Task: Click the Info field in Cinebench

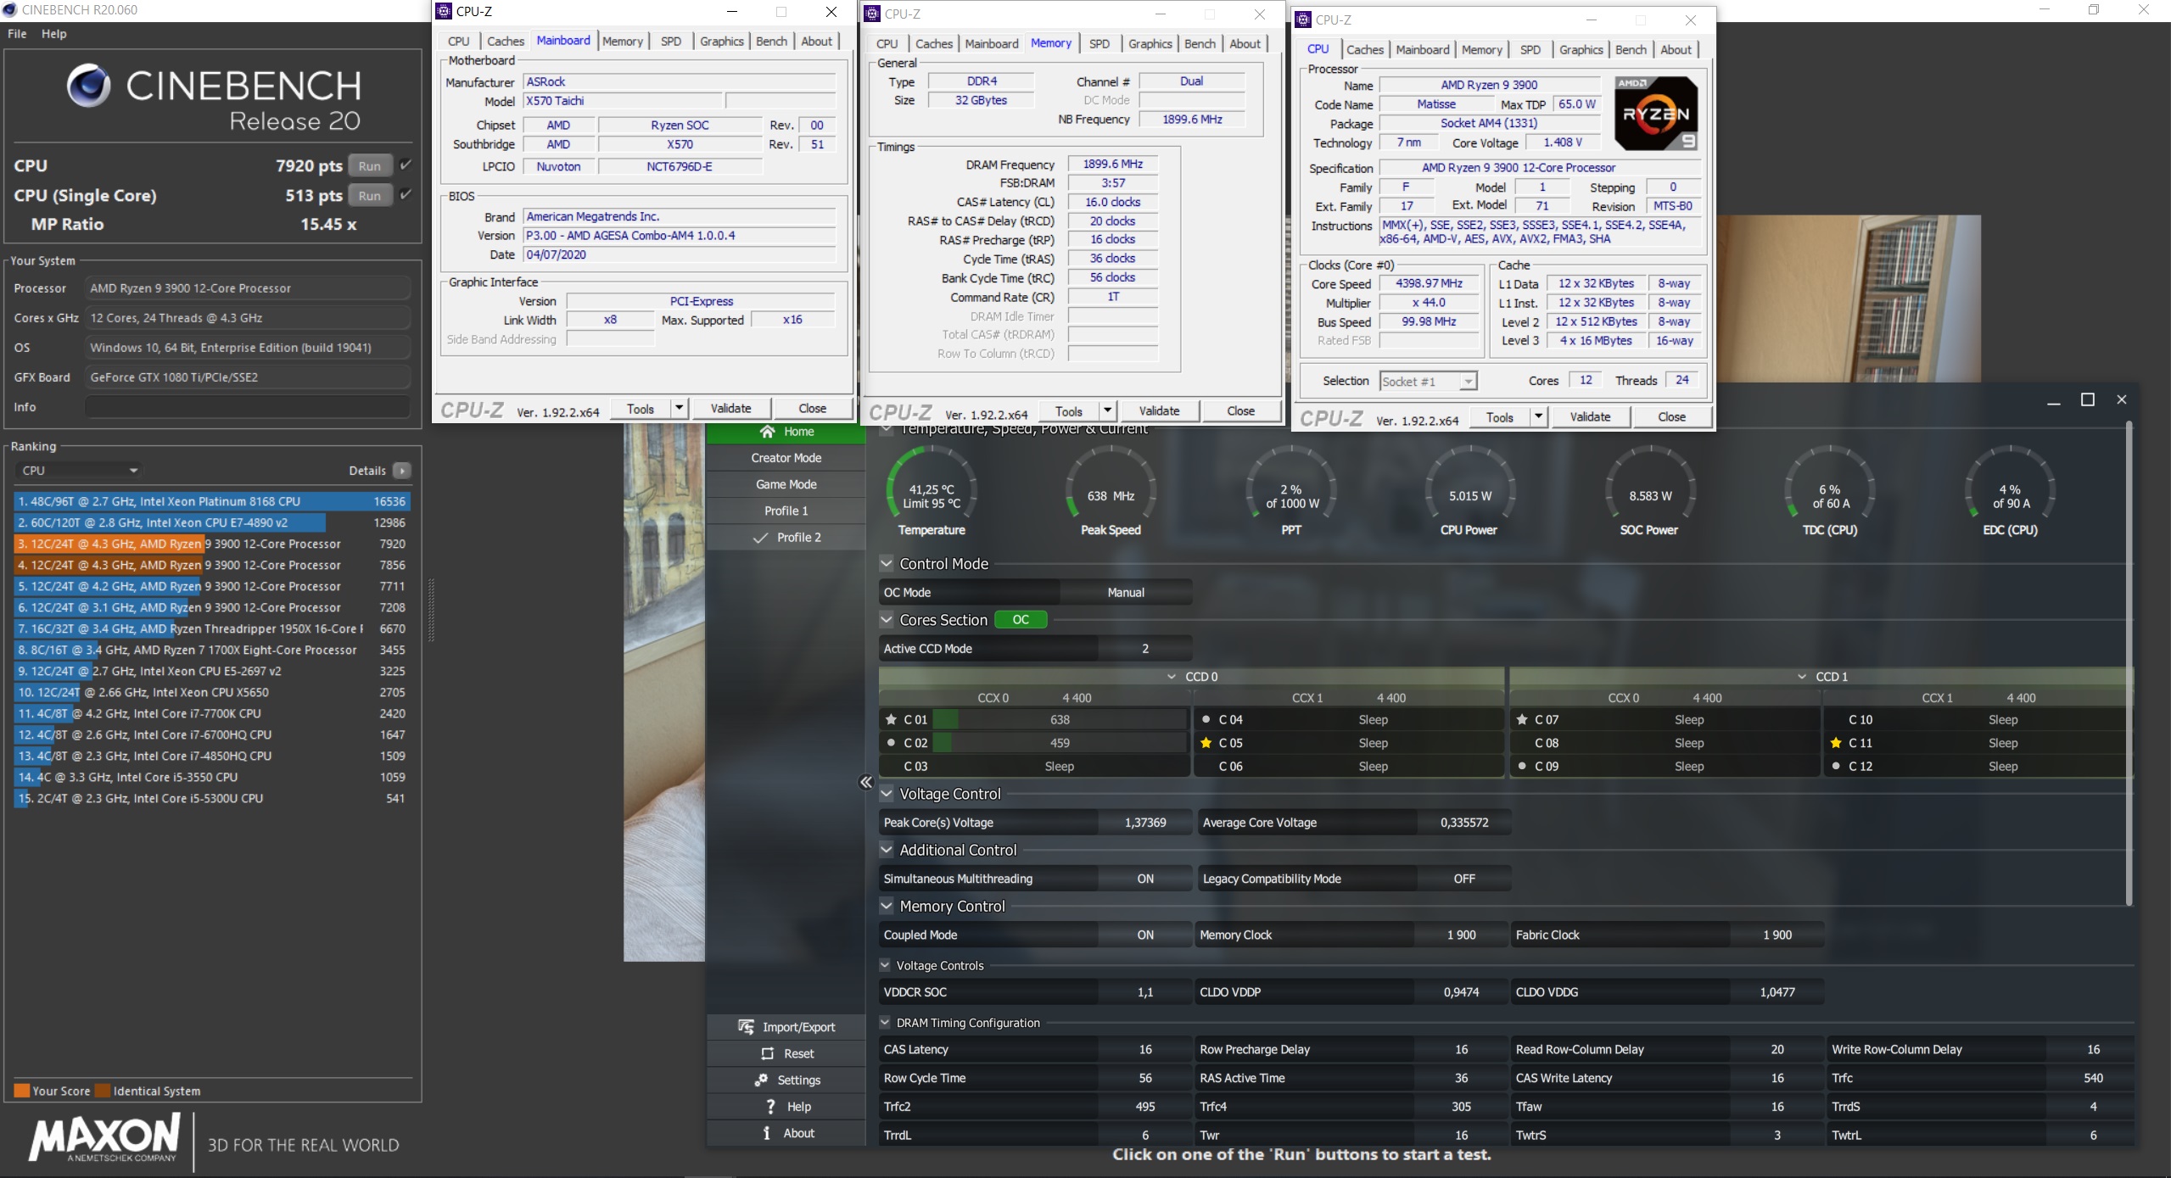Action: (247, 407)
